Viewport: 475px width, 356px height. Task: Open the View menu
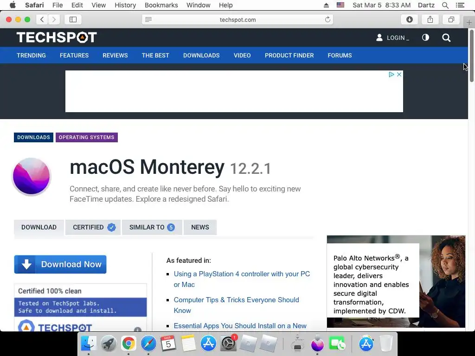[98, 5]
